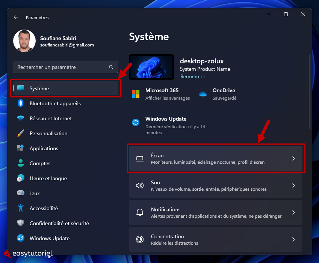
Task: Expand Écran settings with its chevron
Action: 293,158
